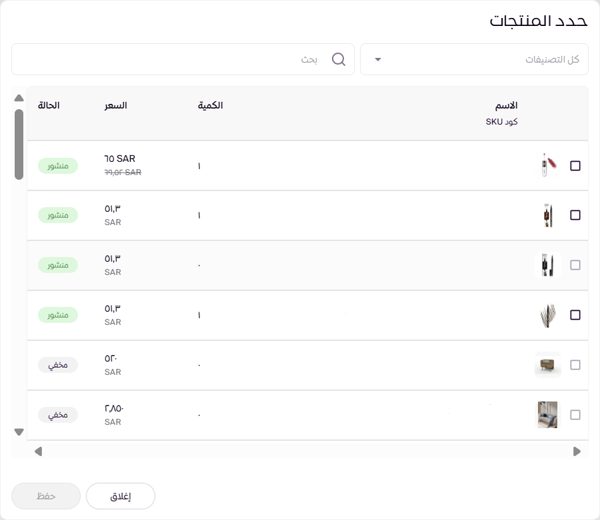Screen dimensions: 600x520
Task: Click the حفظ save button
Action: 46,496
